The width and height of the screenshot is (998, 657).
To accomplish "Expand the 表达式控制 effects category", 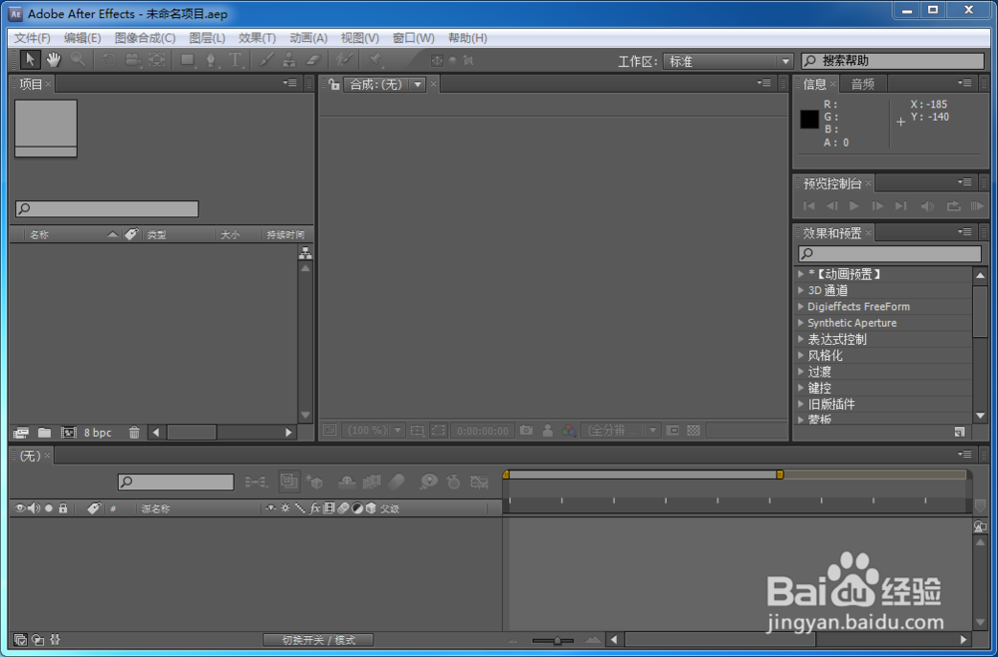I will (800, 339).
